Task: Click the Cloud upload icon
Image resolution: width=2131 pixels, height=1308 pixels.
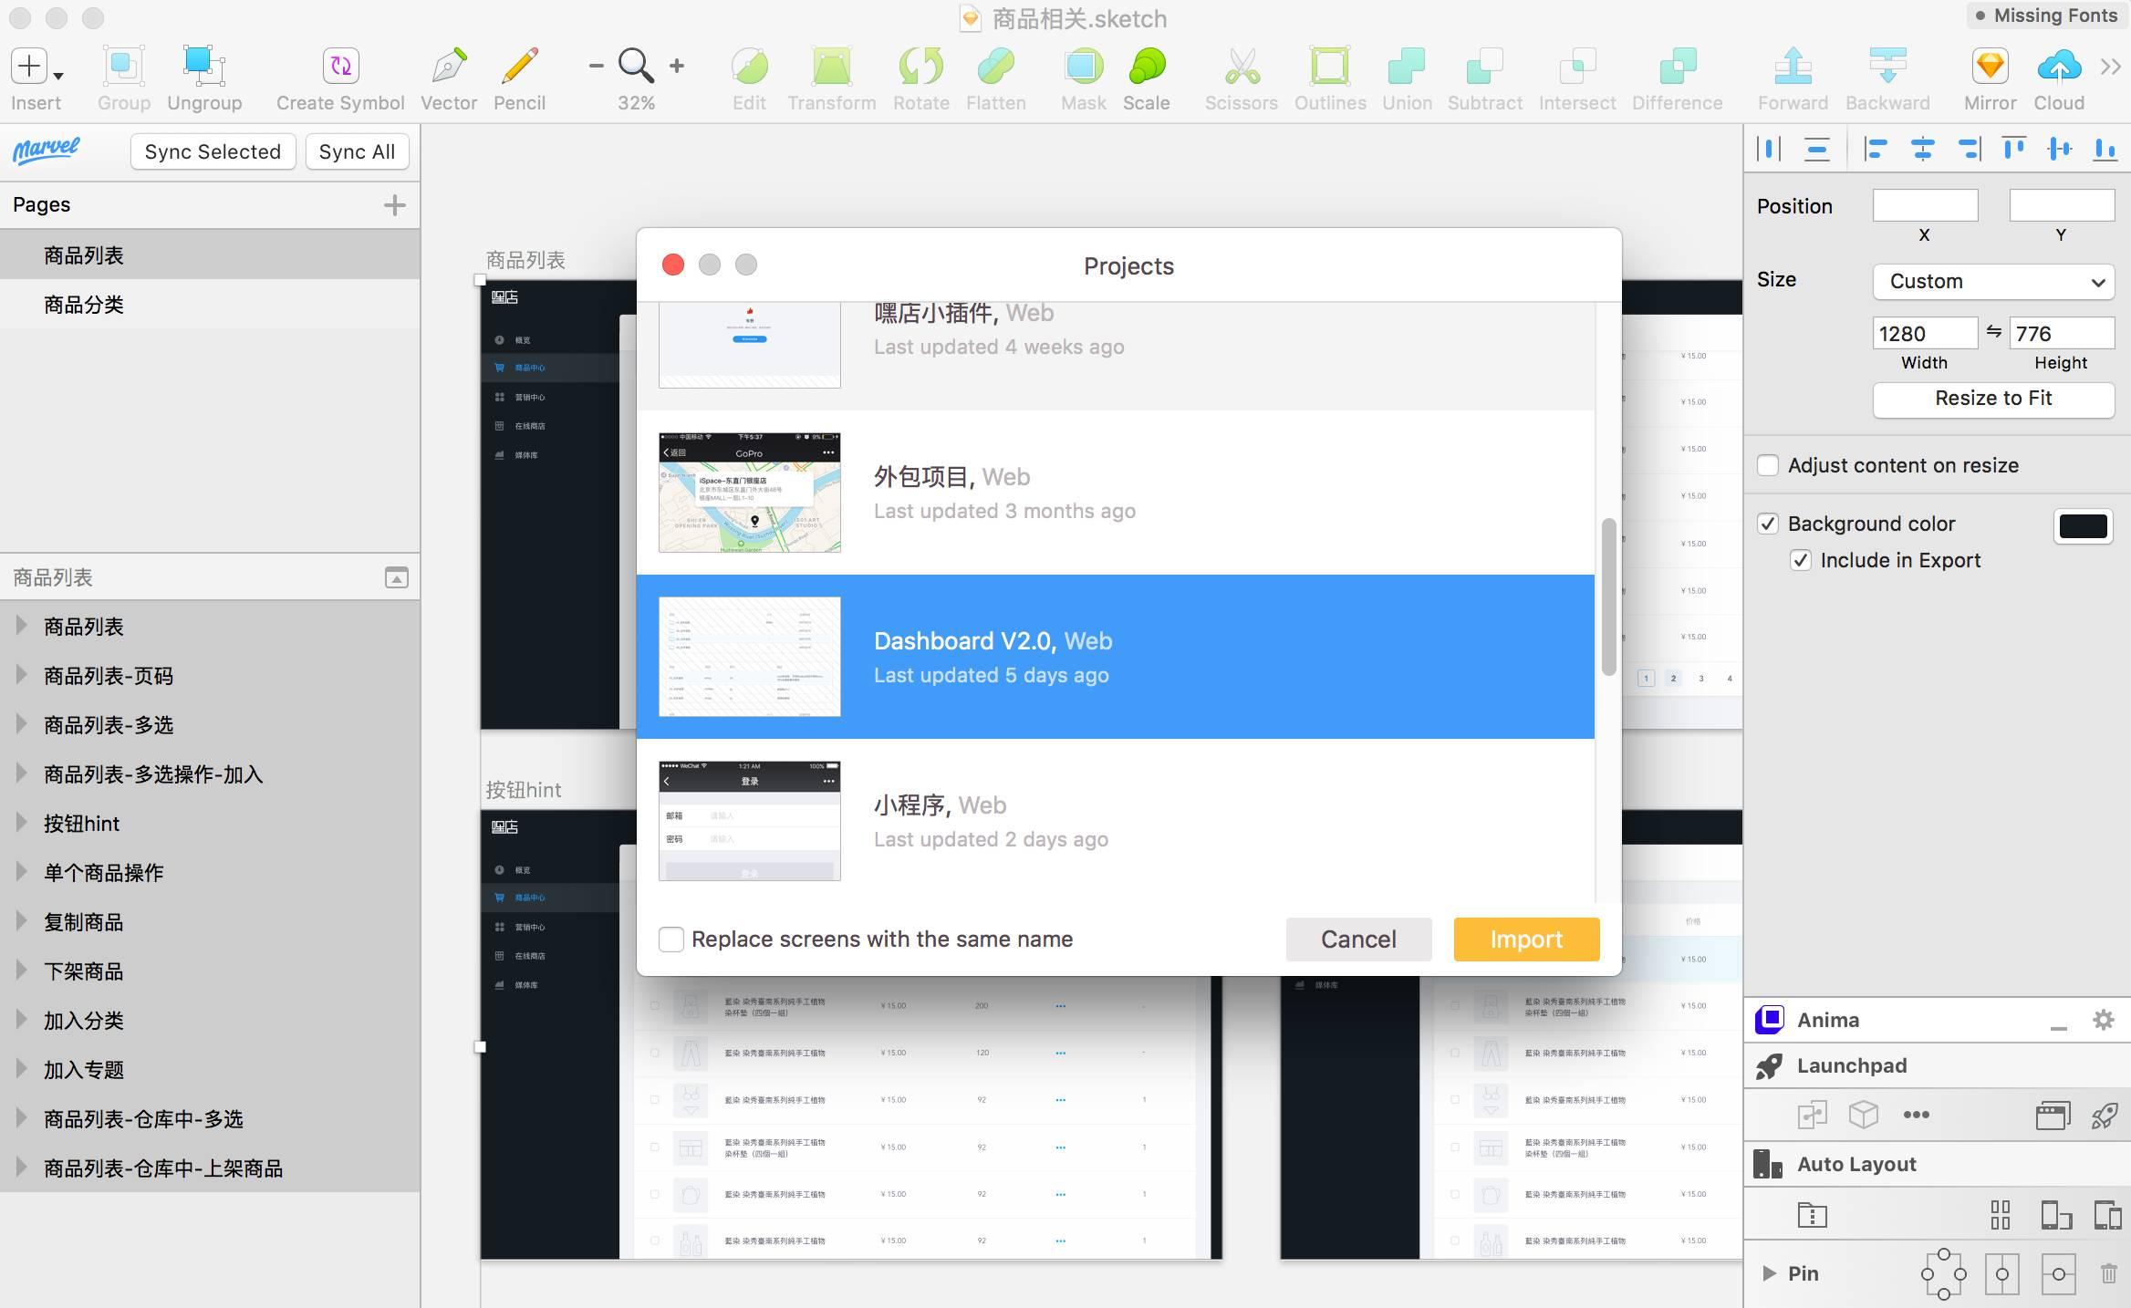Action: coord(2058,67)
